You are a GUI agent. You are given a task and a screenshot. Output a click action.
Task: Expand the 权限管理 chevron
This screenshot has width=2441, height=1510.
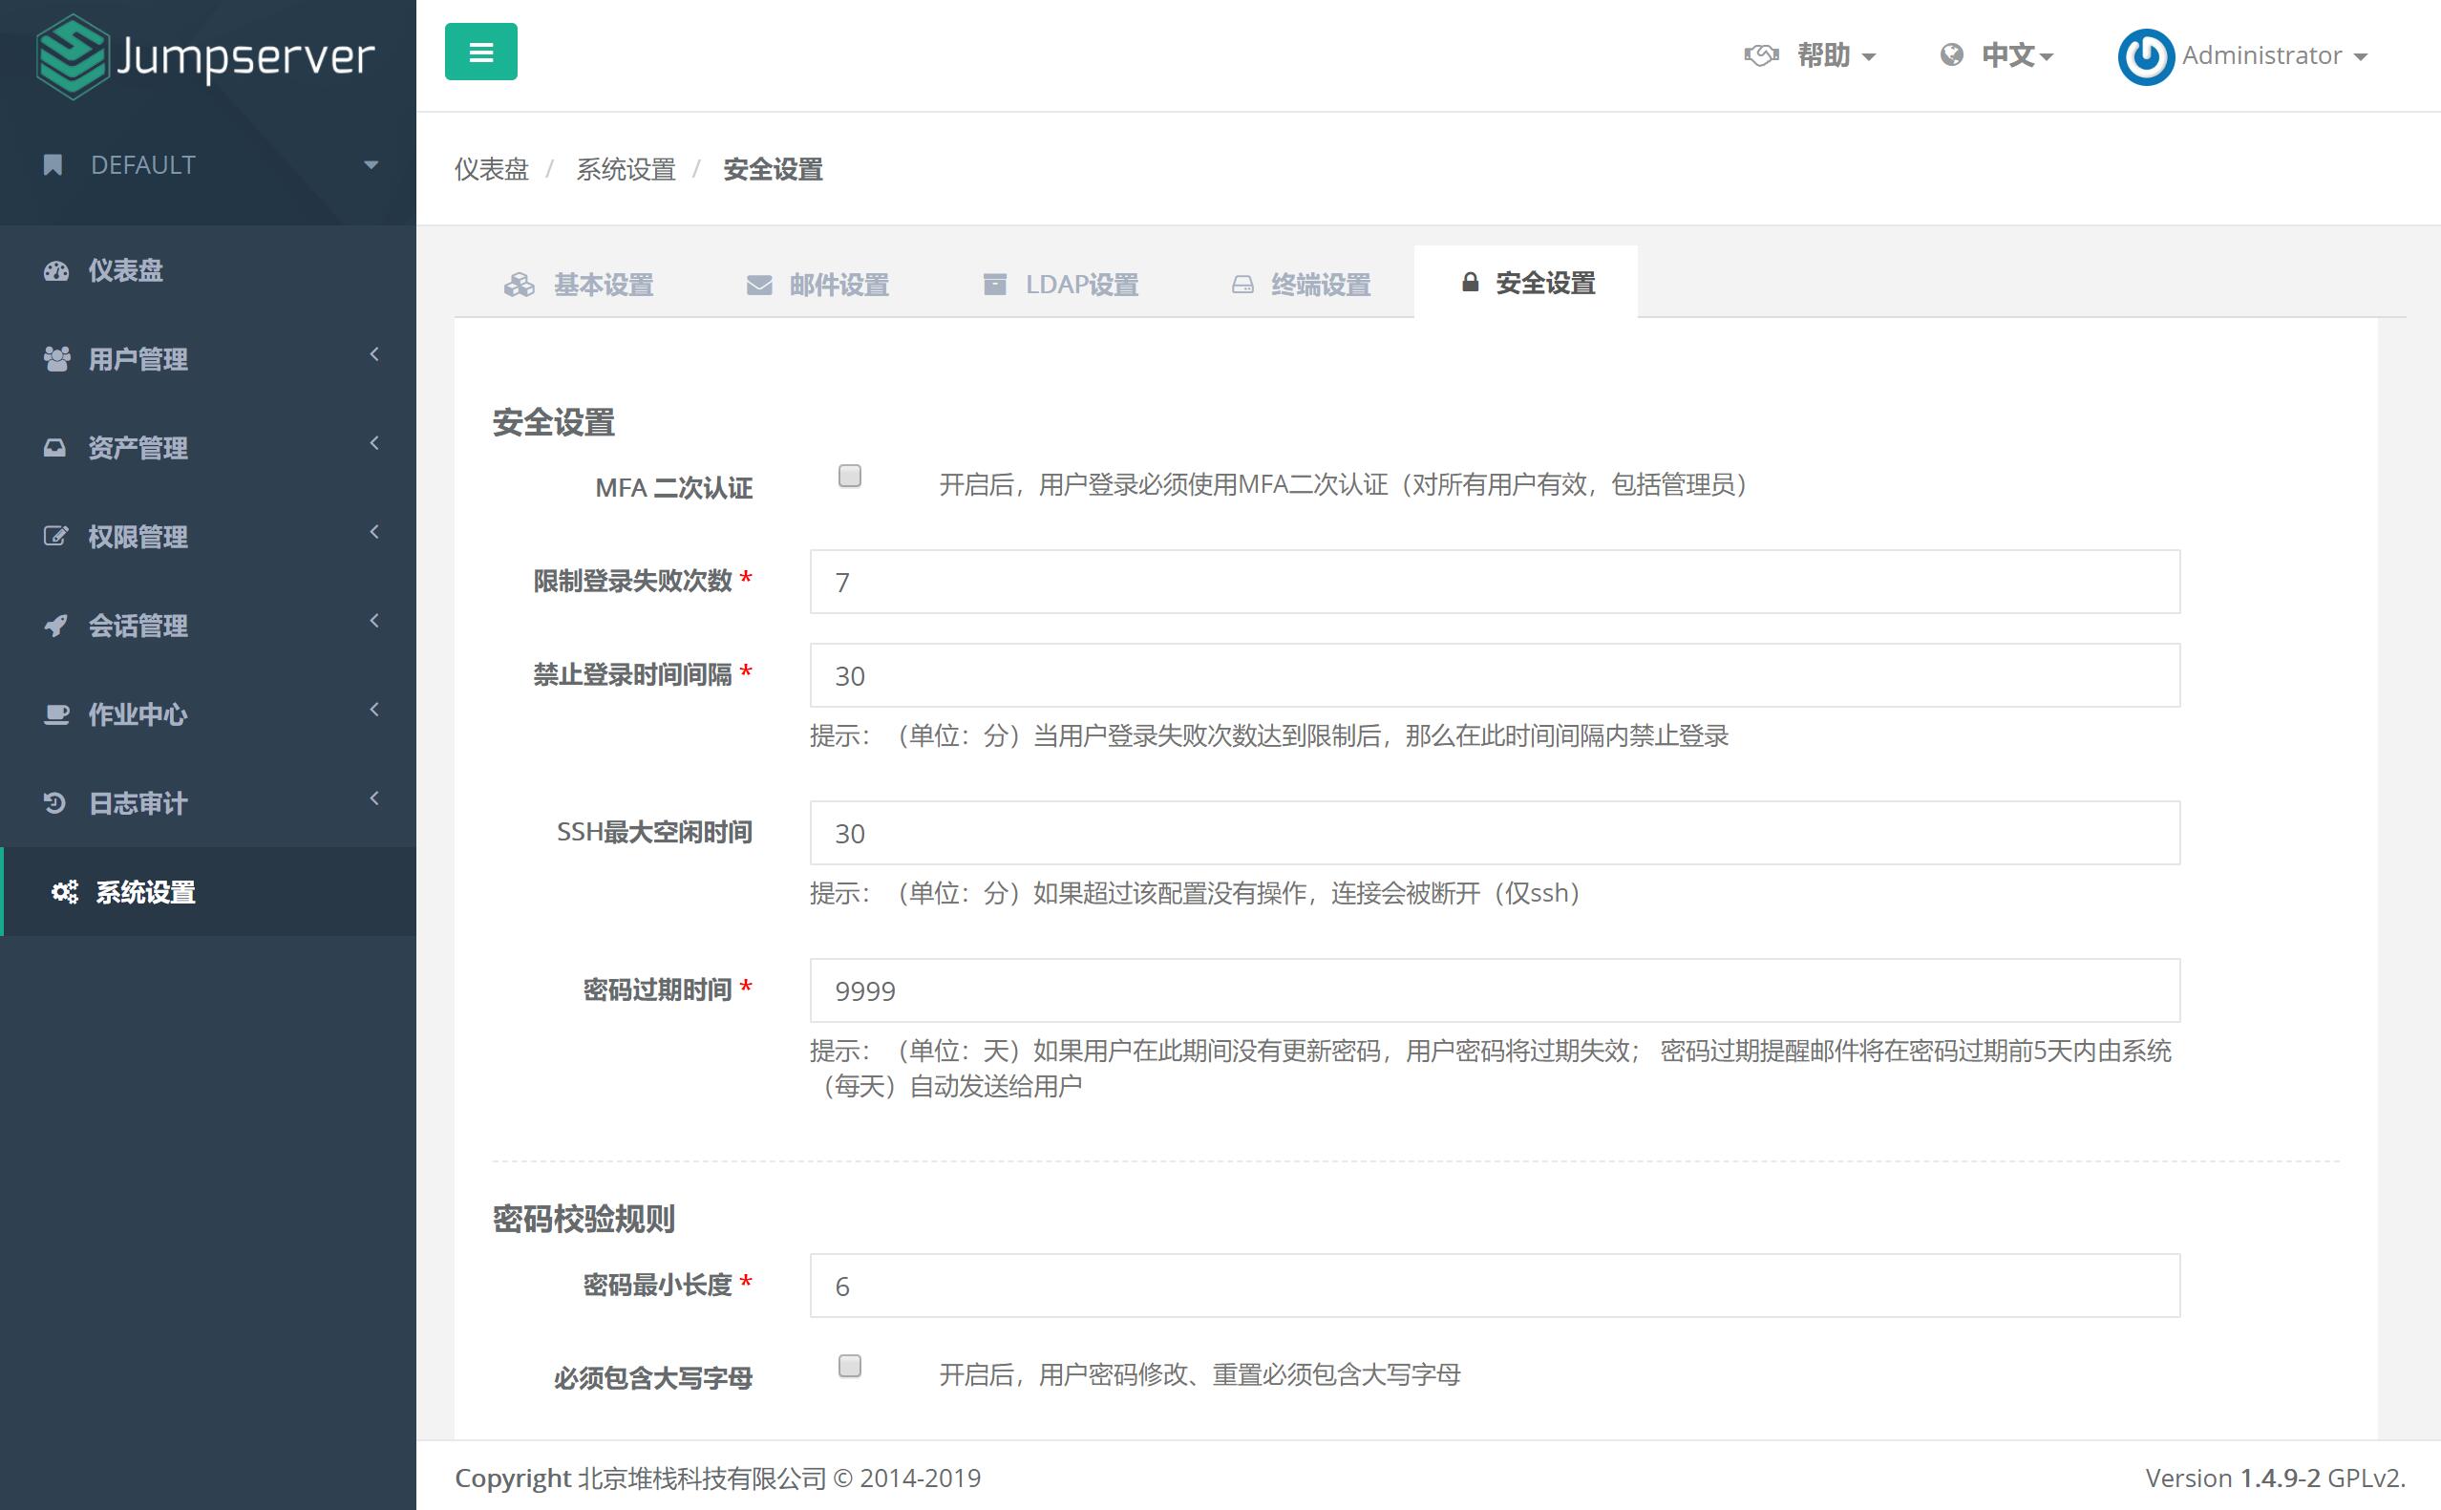click(x=374, y=532)
